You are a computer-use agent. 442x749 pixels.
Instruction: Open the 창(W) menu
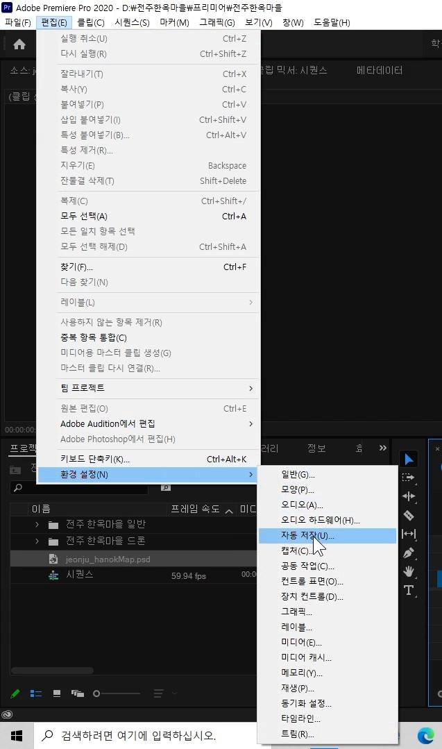tap(293, 22)
